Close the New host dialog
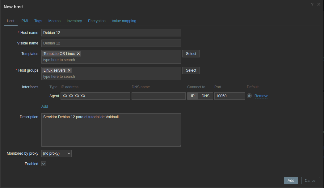324x188 pixels. pyautogui.click(x=319, y=4)
